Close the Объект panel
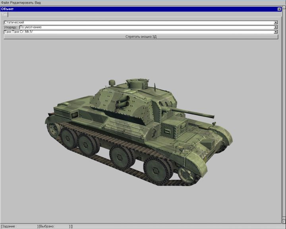Image resolution: width=286 pixels, height=229 pixels. click(x=279, y=9)
